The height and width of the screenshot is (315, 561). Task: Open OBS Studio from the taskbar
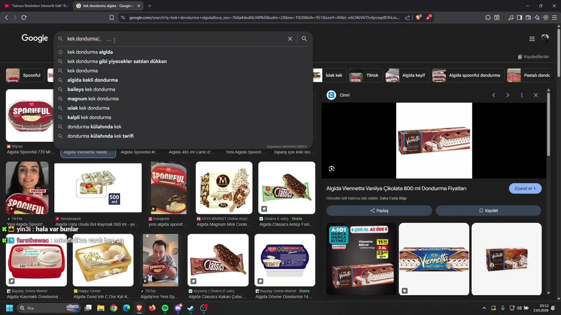(x=203, y=308)
